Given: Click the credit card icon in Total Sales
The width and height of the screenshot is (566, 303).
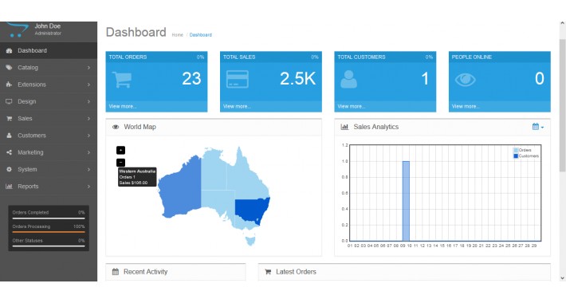Looking at the screenshot, I should pyautogui.click(x=237, y=80).
